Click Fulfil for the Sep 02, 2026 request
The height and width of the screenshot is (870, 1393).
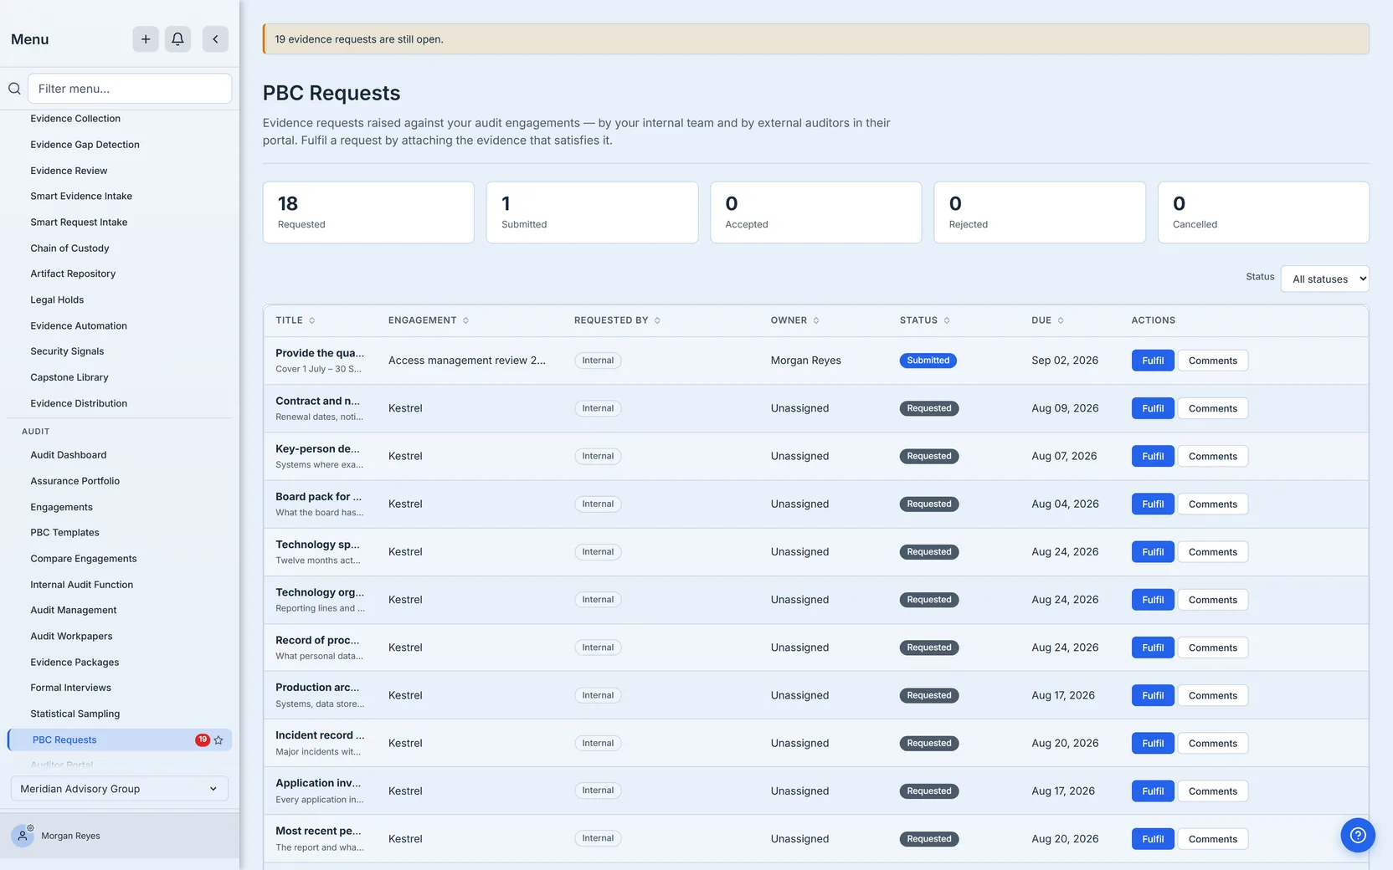pyautogui.click(x=1153, y=361)
